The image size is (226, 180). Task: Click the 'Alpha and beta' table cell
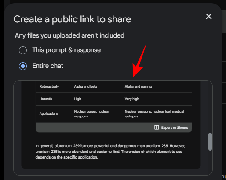coord(86,86)
